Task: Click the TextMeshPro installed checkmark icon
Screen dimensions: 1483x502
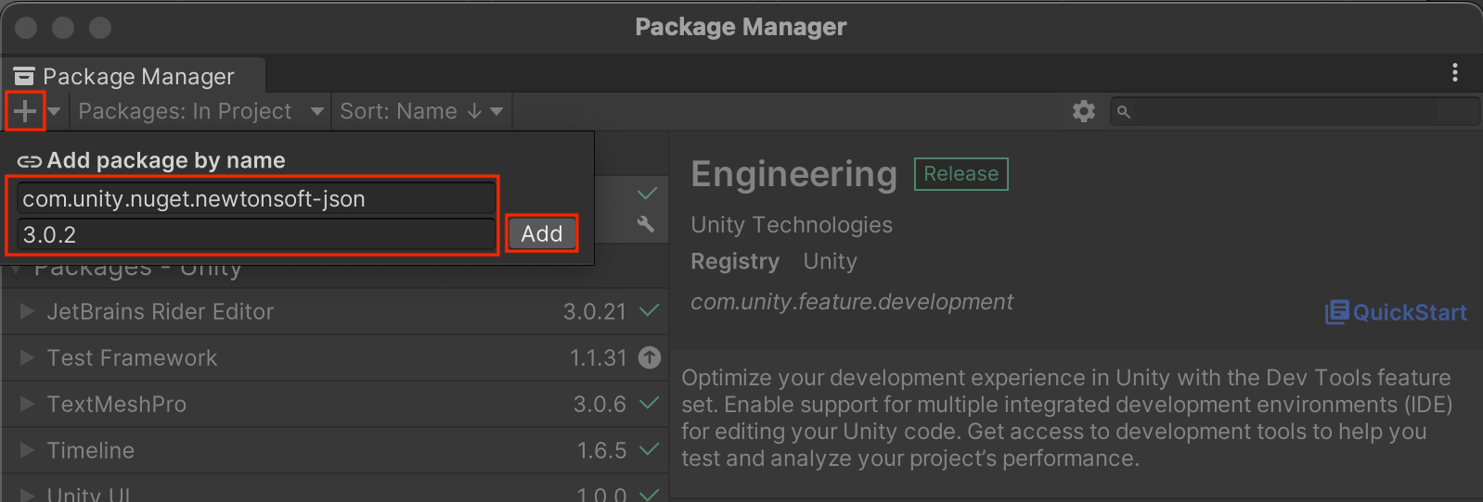Action: click(x=650, y=404)
